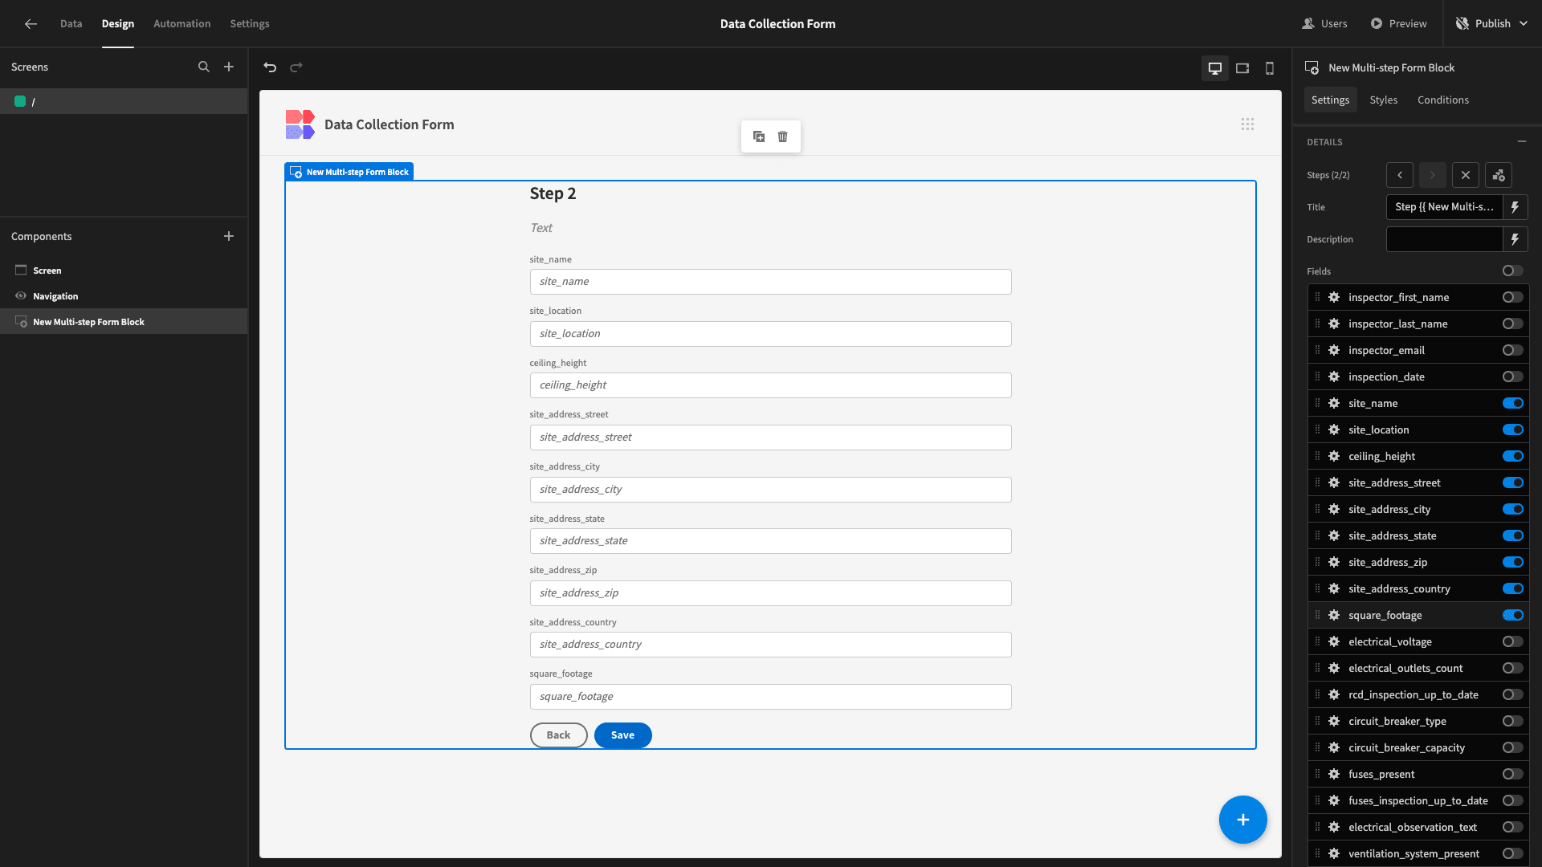Switch to the Conditions tab
Image resolution: width=1542 pixels, height=867 pixels.
(x=1443, y=100)
